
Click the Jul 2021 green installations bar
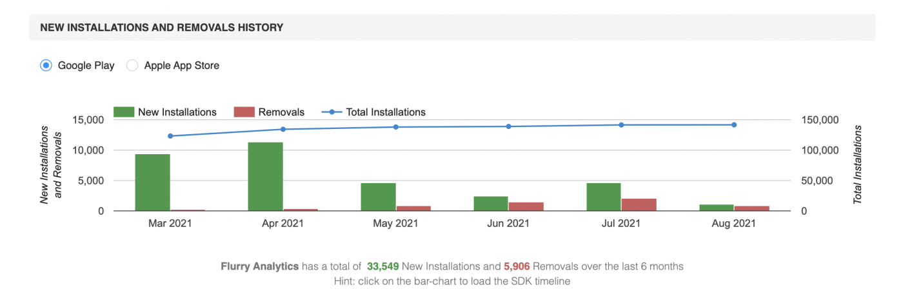click(604, 197)
